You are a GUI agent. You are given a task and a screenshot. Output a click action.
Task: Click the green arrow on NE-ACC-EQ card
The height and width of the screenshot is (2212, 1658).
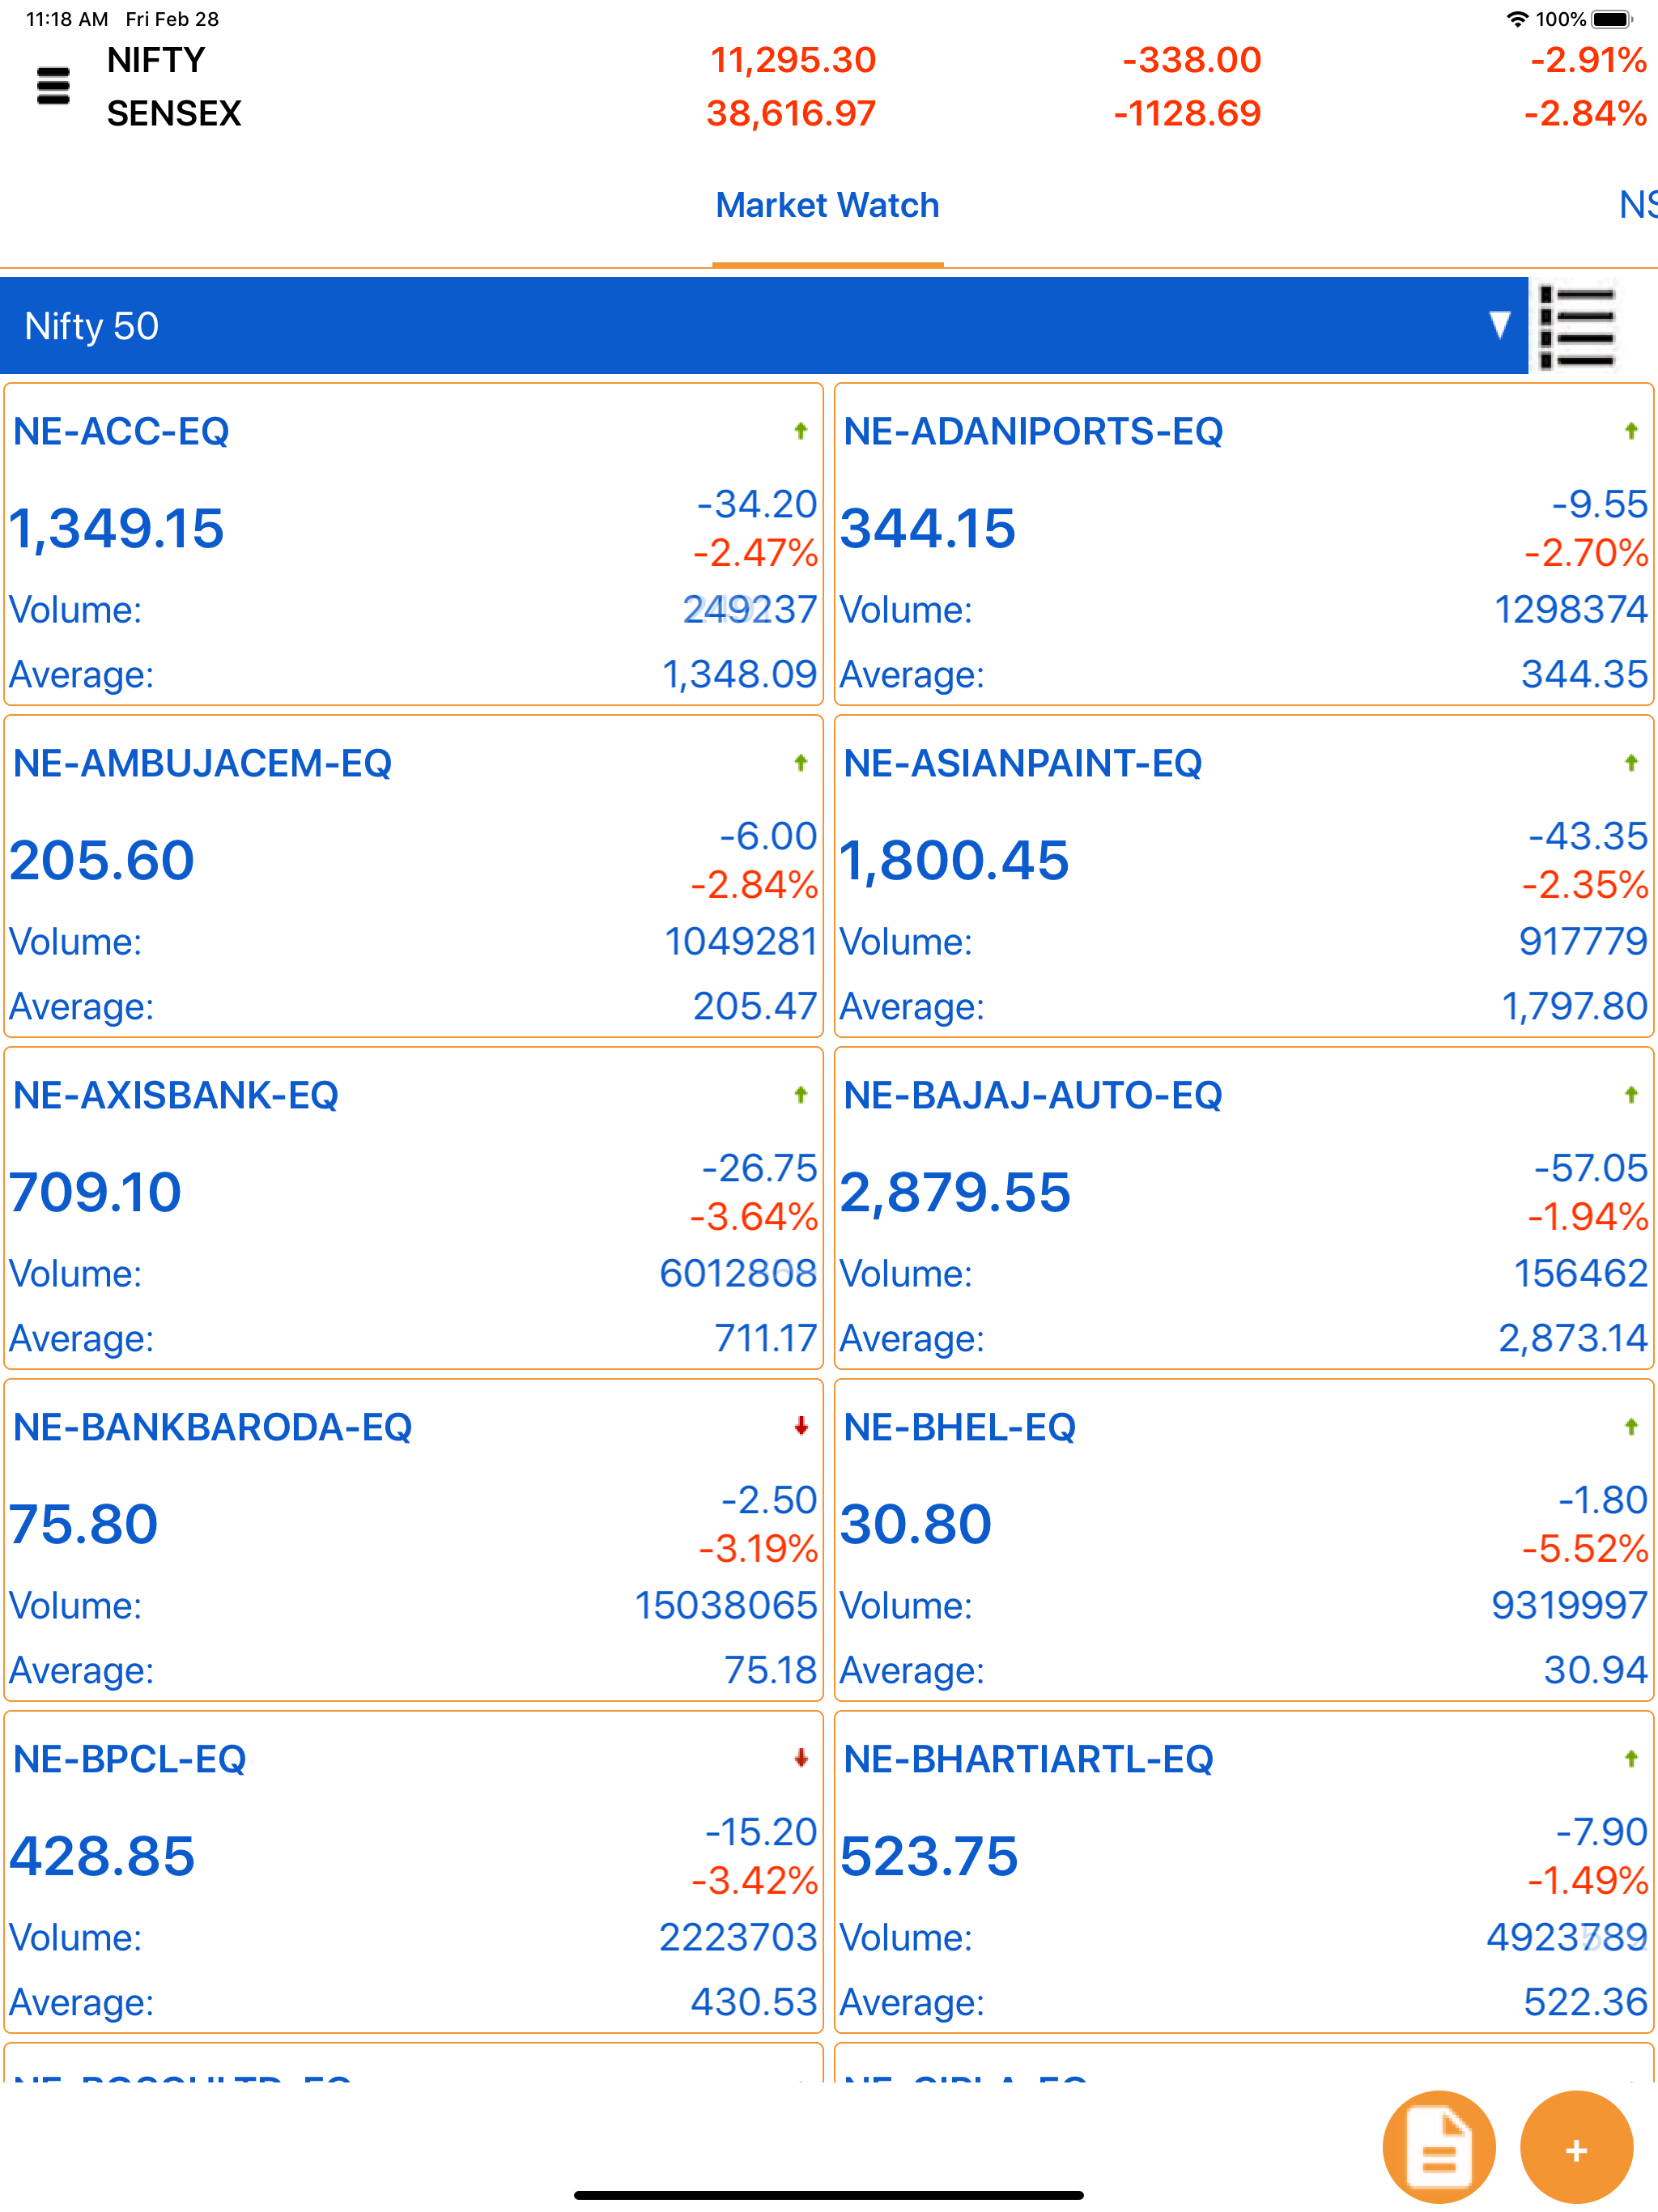pyautogui.click(x=800, y=431)
